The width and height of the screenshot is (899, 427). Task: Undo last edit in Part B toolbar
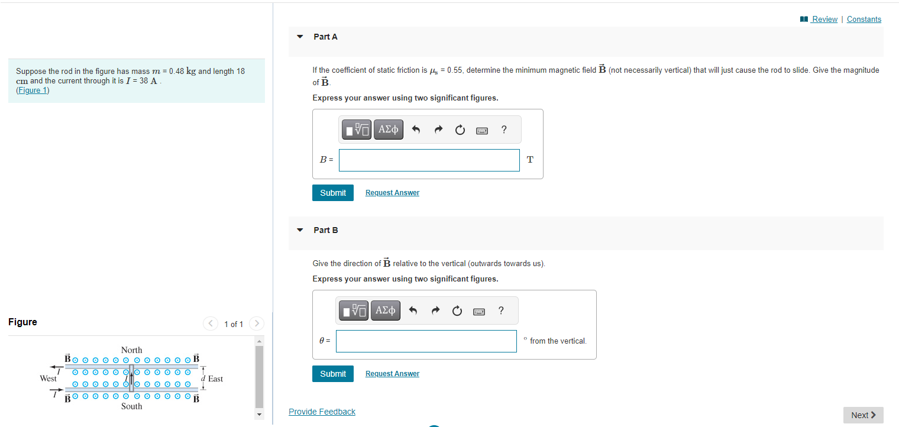pos(413,310)
